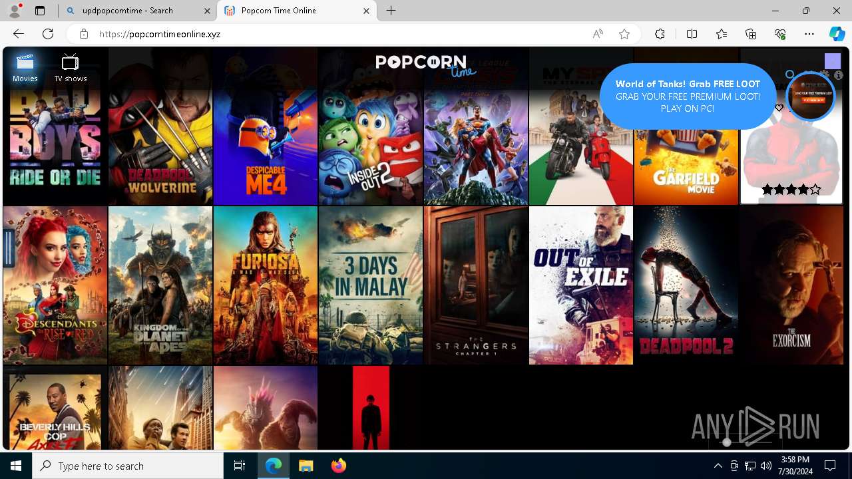This screenshot has width=852, height=479.
Task: Open The Strangers Chapter 1 poster
Action: (476, 285)
